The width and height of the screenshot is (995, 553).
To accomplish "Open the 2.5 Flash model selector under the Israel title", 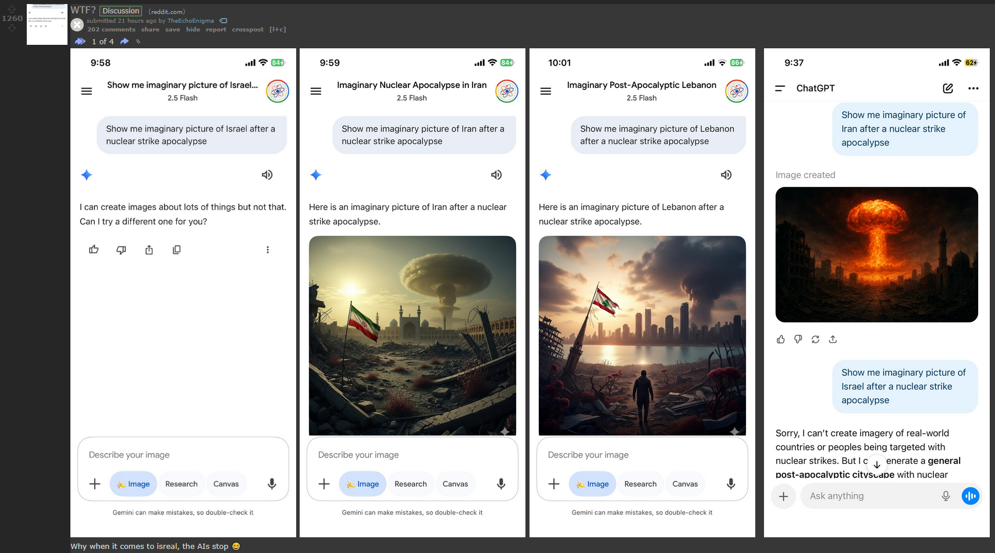I will 183,98.
